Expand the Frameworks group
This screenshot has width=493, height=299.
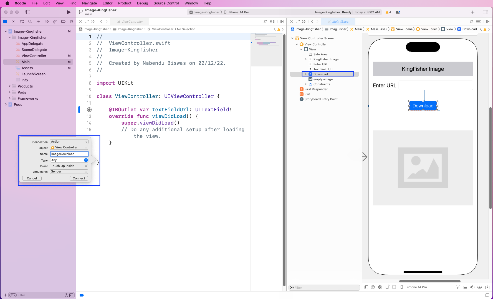pos(10,98)
